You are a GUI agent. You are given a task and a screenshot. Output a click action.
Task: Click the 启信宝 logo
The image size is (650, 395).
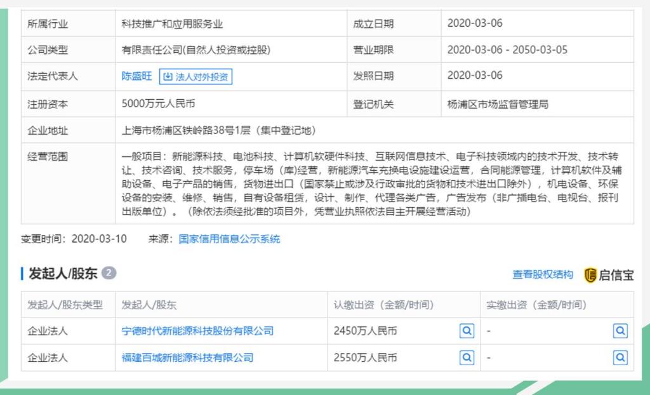coord(609,275)
